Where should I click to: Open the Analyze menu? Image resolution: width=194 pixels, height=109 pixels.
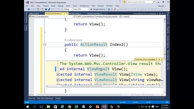[101, 6]
